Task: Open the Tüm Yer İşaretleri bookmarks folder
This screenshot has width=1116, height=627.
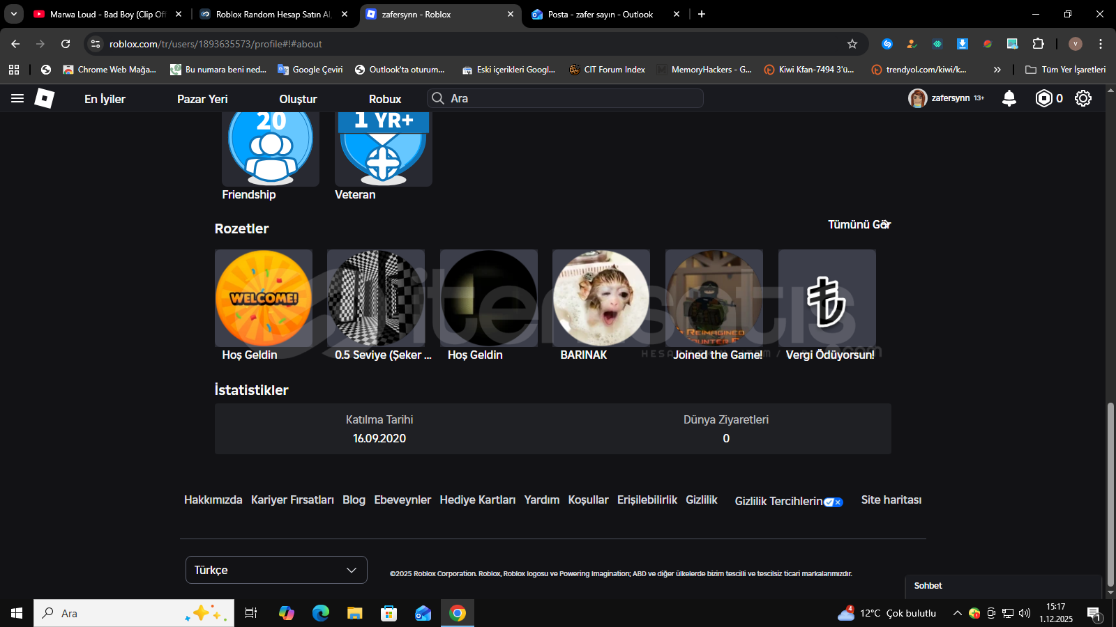Action: point(1065,70)
